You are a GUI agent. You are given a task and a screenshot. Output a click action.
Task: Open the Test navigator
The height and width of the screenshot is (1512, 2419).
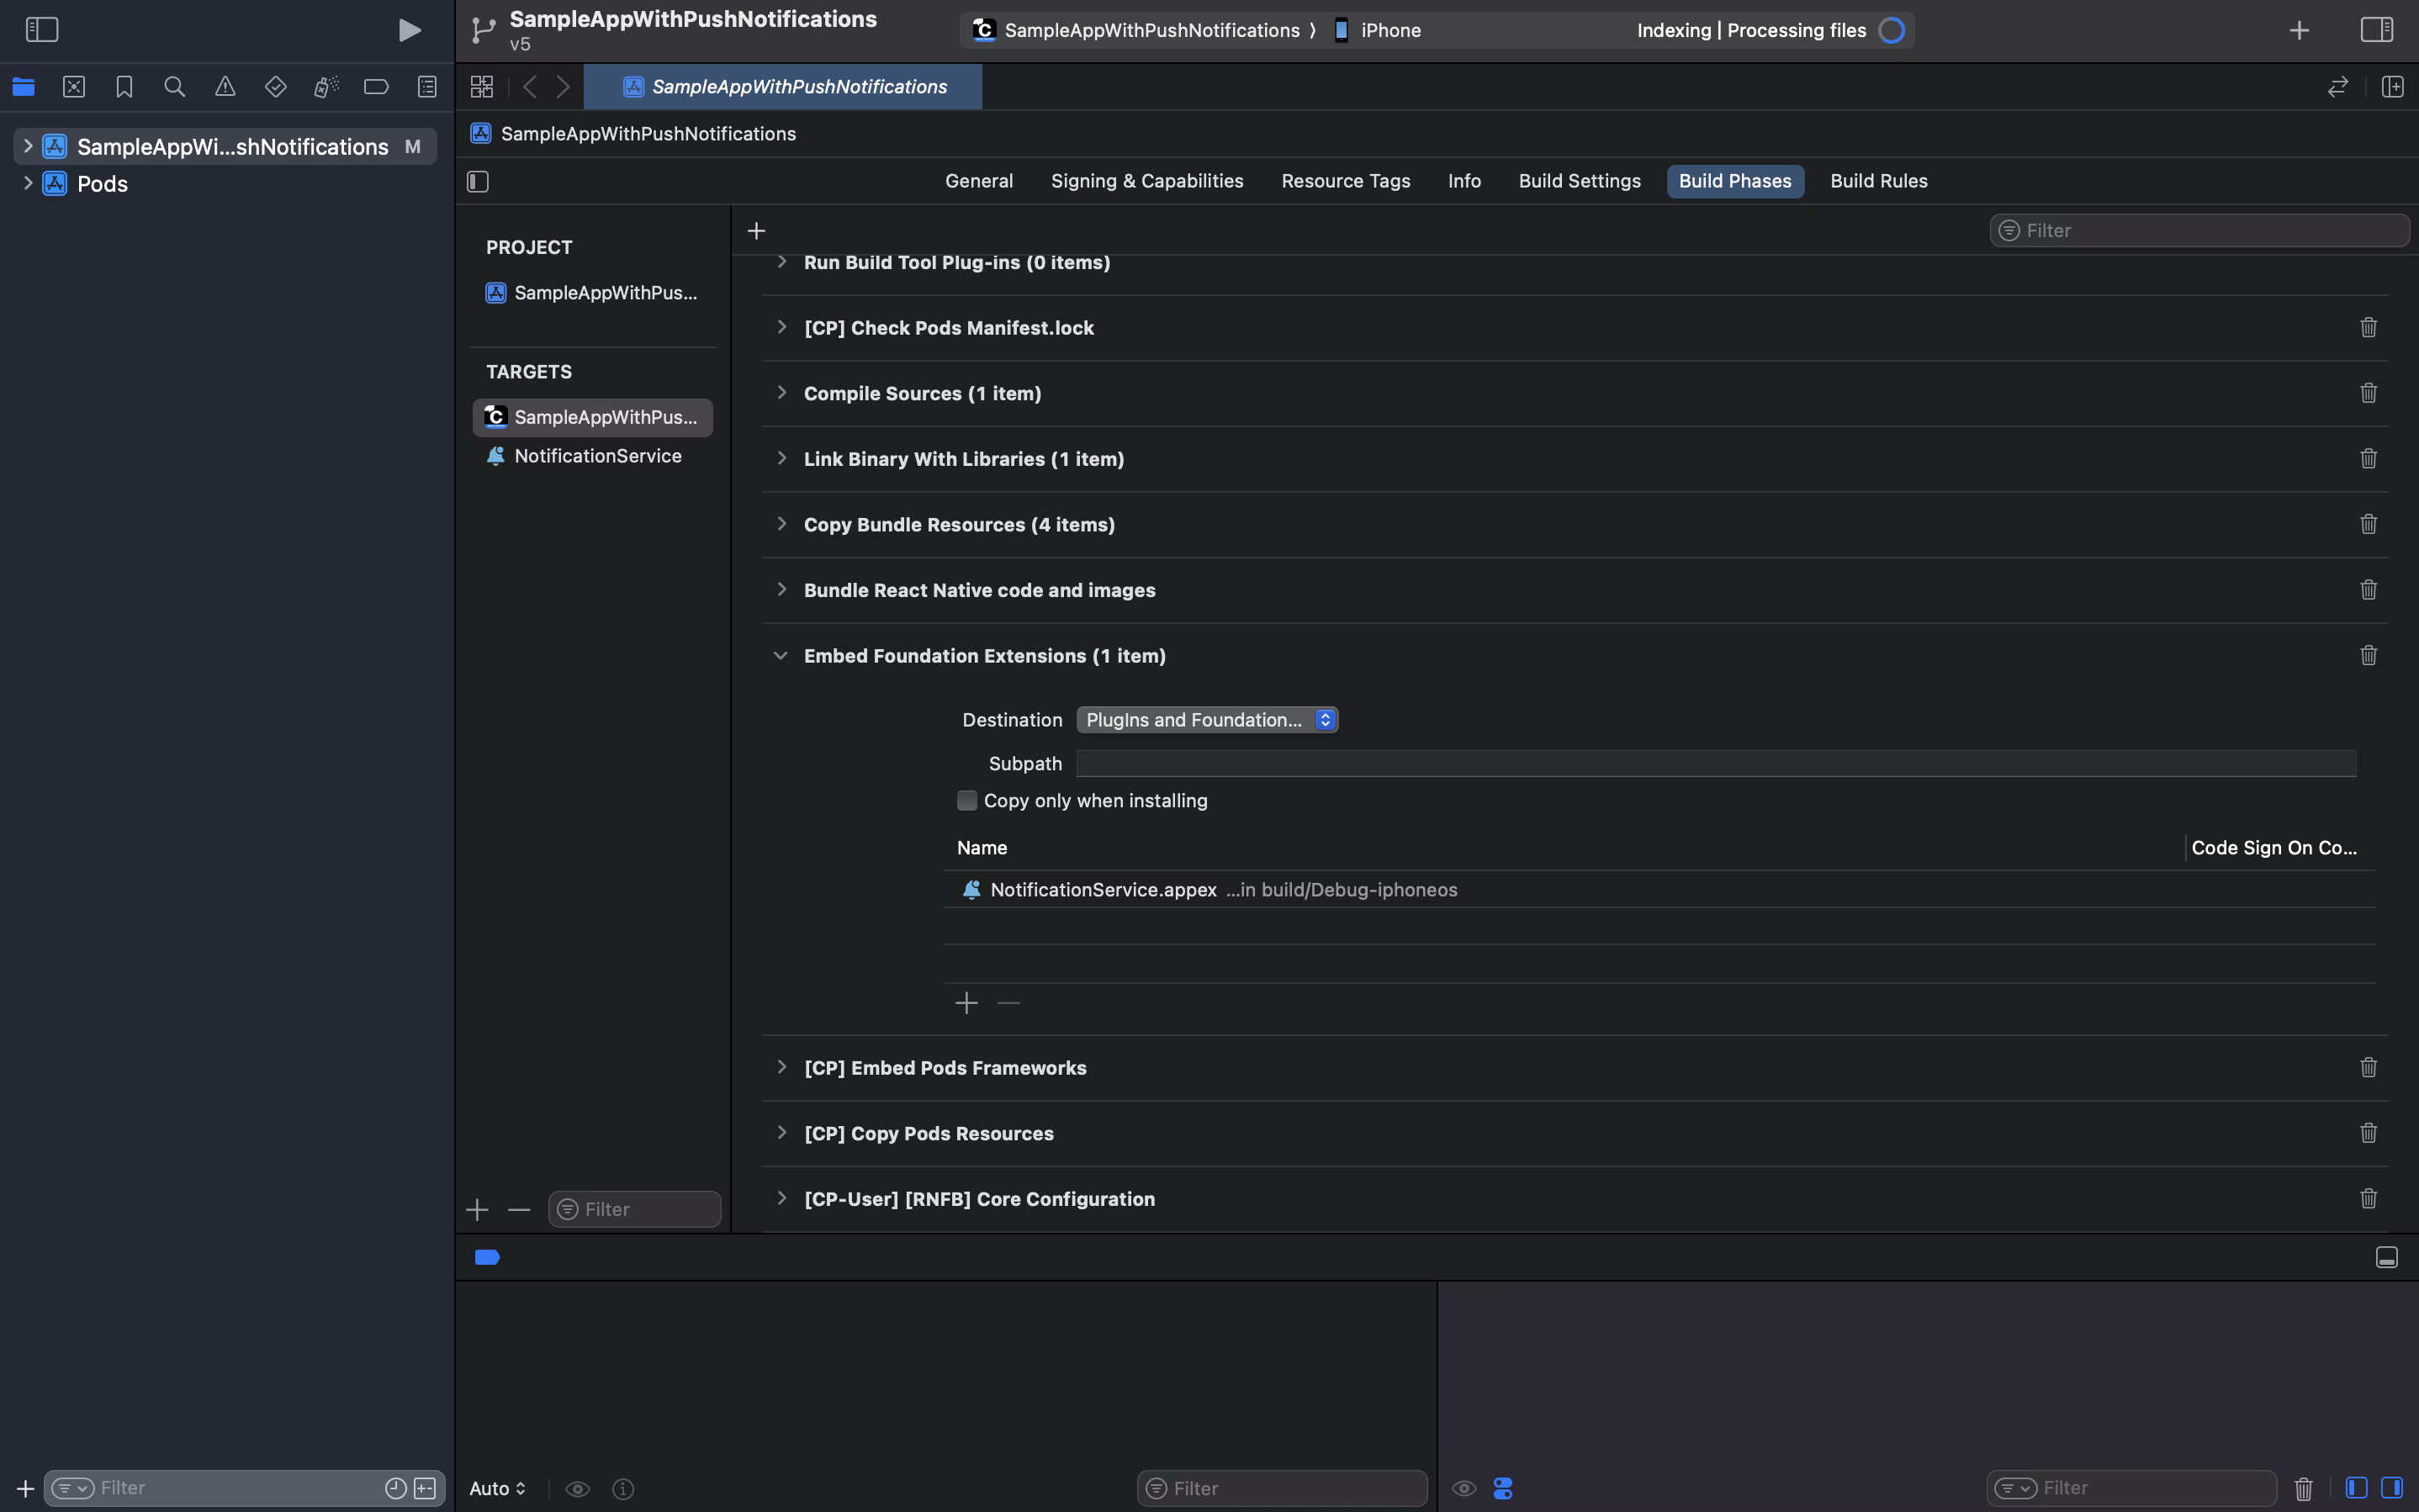point(276,86)
